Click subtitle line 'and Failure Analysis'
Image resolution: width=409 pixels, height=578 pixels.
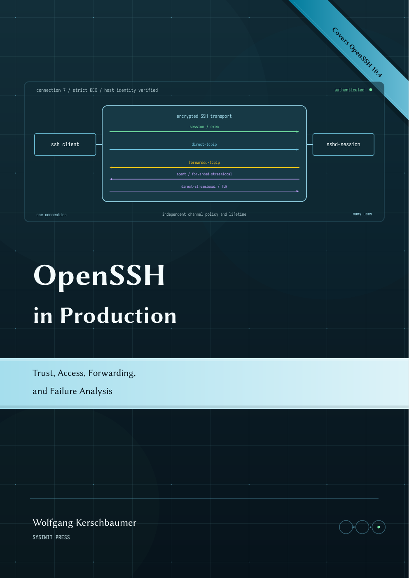72,391
